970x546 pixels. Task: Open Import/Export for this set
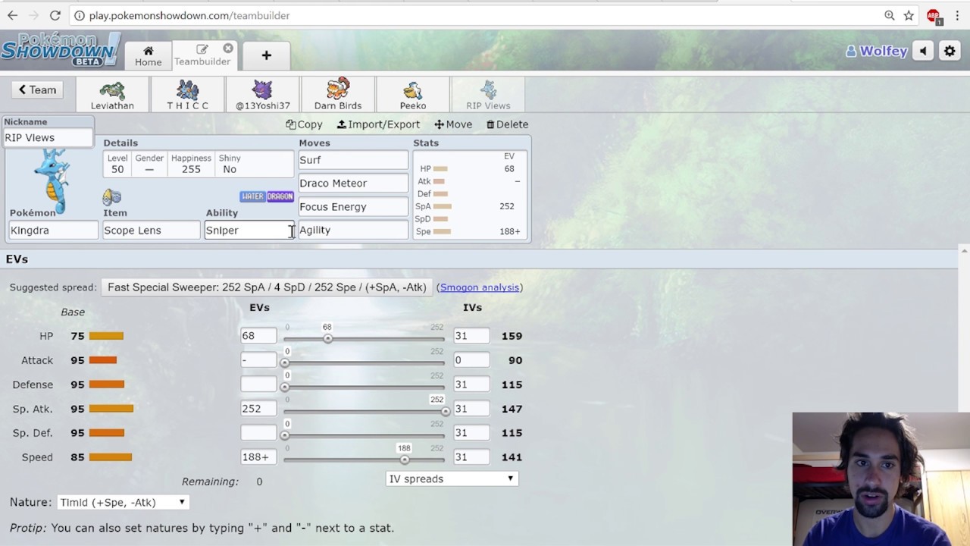[378, 124]
